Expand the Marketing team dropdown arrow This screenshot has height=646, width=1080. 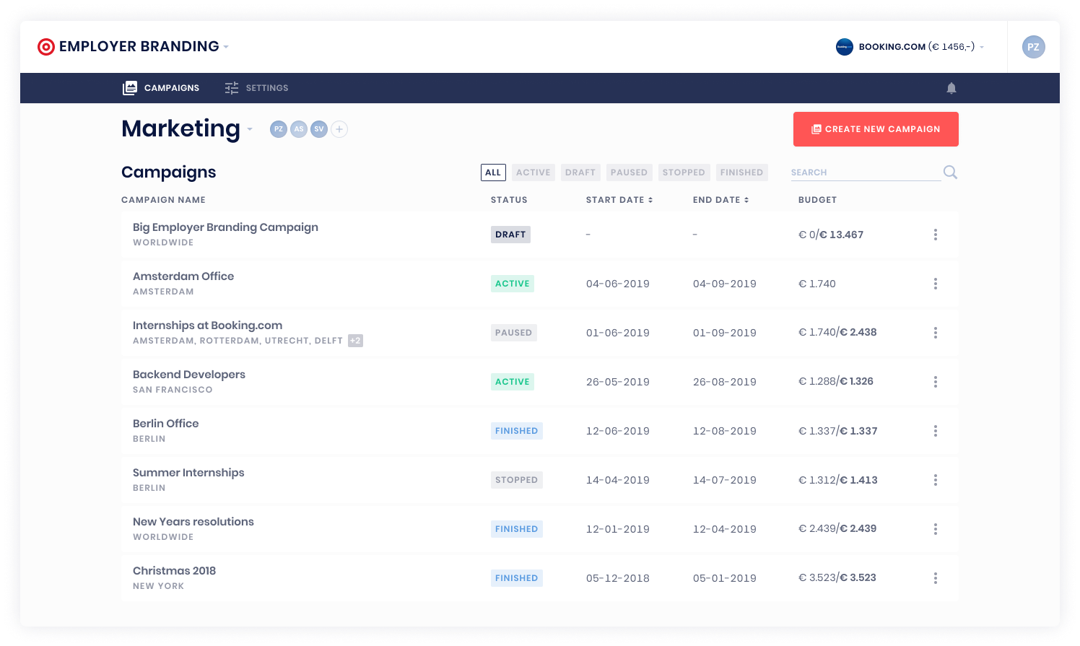pos(250,129)
